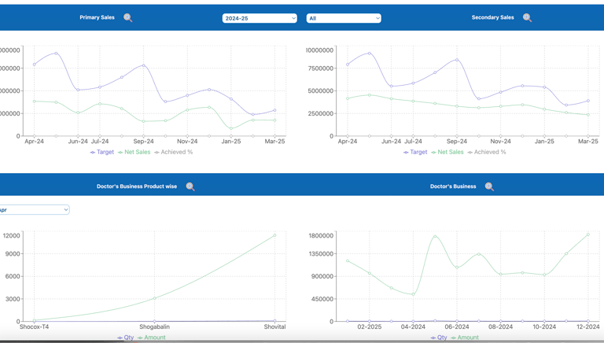
Task: Click Shogabalin amount point on product chart
Action: coord(154,298)
